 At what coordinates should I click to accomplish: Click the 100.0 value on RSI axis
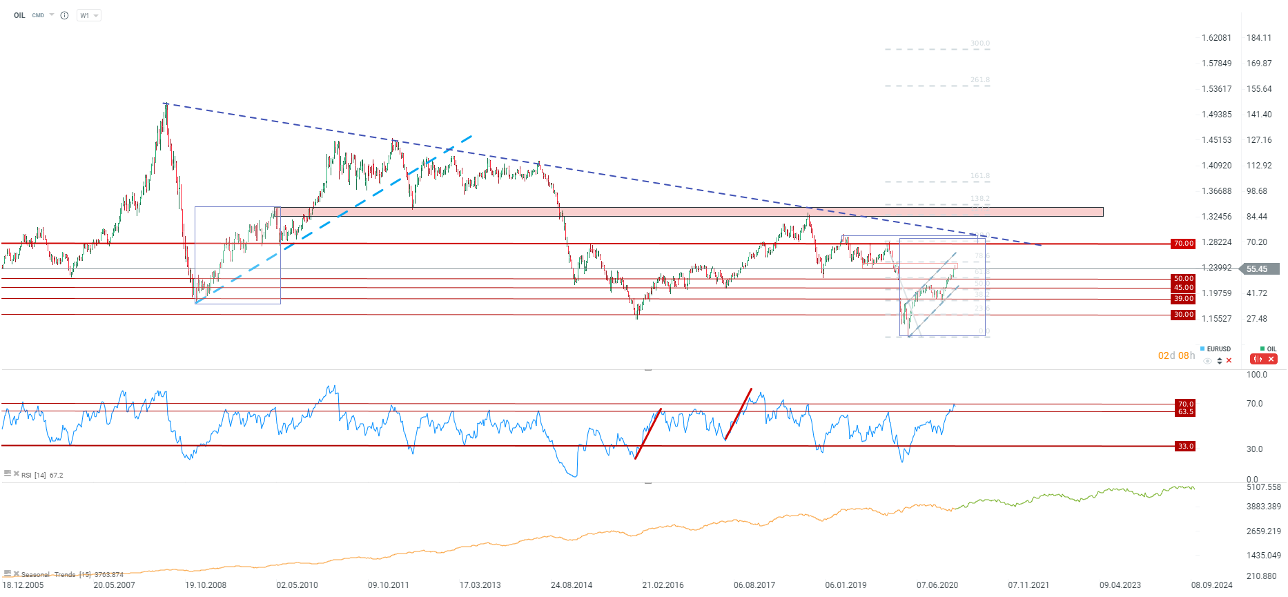[1257, 375]
